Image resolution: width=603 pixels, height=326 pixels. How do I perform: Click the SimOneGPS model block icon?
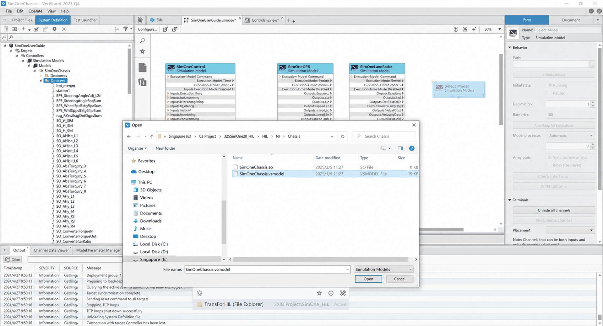point(283,68)
